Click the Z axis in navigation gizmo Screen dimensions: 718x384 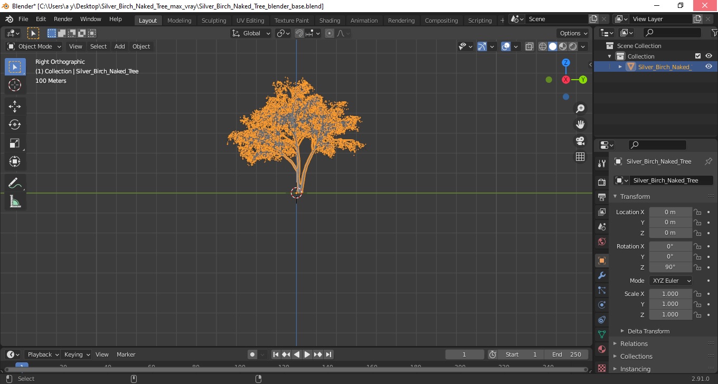(x=565, y=62)
